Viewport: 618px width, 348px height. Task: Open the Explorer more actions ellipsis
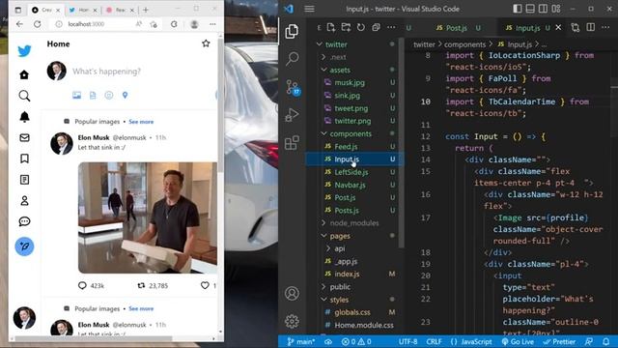point(391,27)
